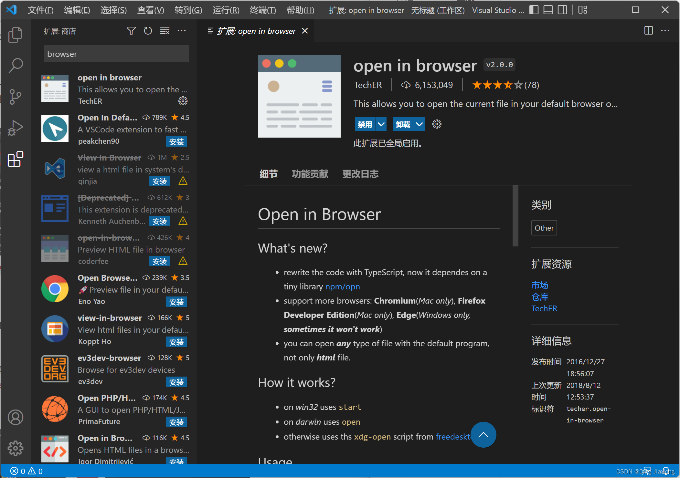Open the 运行(R) menu
Viewport: 680px width, 478px height.
point(226,10)
